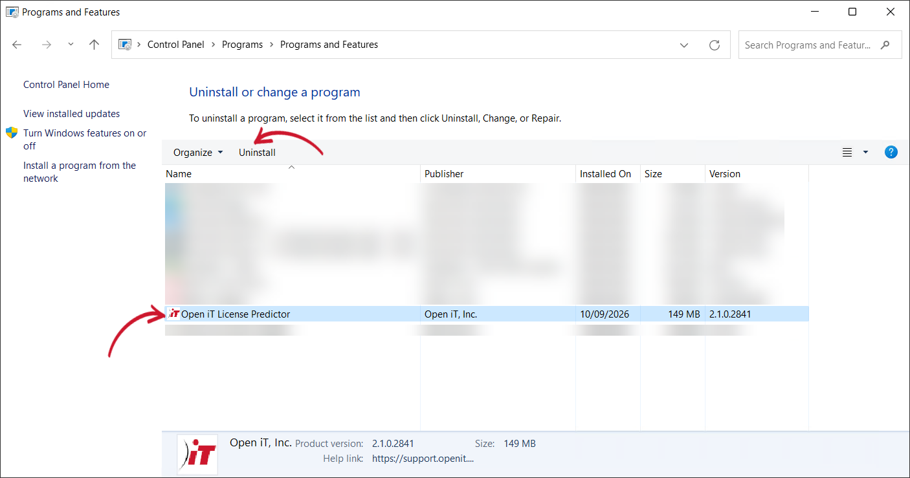
Task: Select Programs breadcrumb in address bar
Action: point(242,45)
